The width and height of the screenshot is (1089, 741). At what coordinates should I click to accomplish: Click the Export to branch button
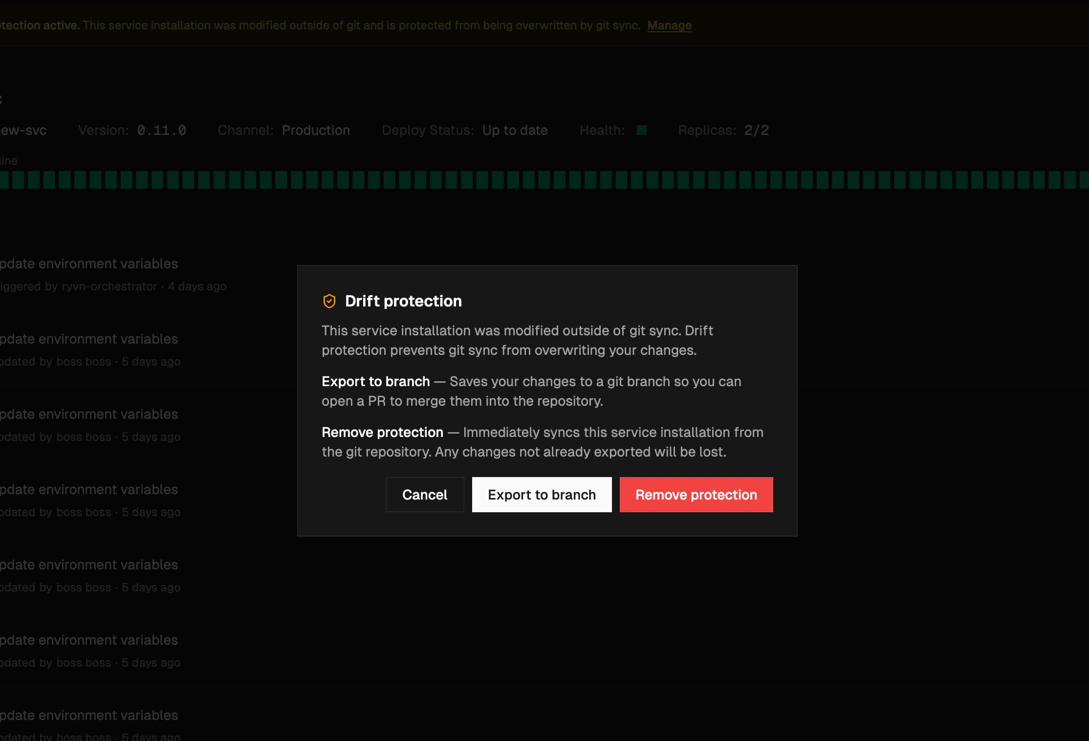click(x=542, y=494)
